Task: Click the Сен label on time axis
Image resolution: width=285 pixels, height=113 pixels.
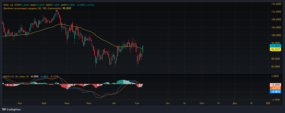Action: [137, 103]
